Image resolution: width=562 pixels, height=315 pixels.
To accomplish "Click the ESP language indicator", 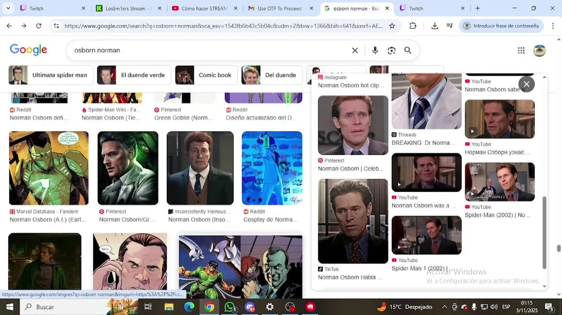I will [x=506, y=307].
